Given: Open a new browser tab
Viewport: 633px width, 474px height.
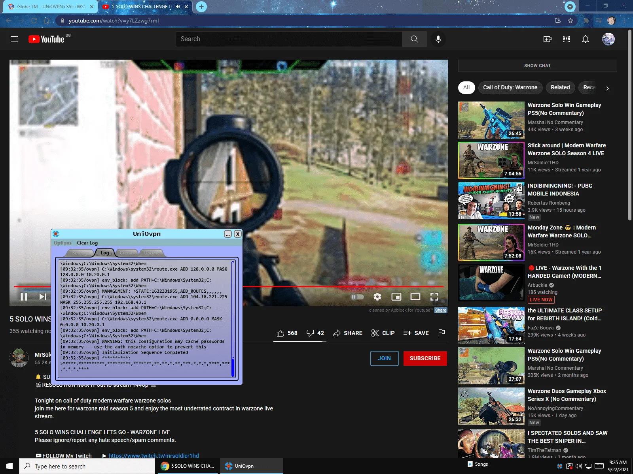Looking at the screenshot, I should click(201, 7).
